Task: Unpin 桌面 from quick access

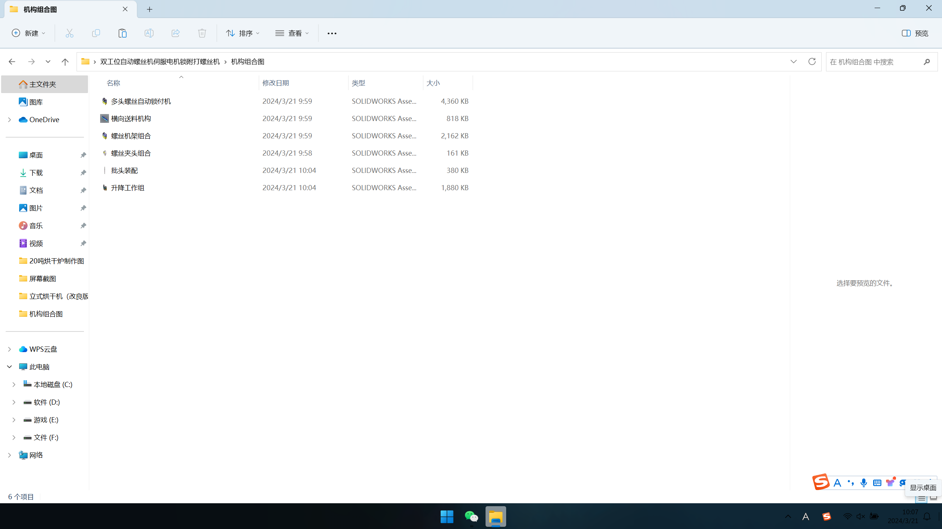Action: pyautogui.click(x=83, y=155)
